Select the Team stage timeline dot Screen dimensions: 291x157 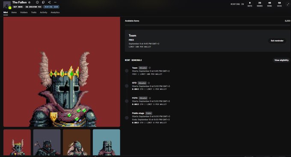127,71
